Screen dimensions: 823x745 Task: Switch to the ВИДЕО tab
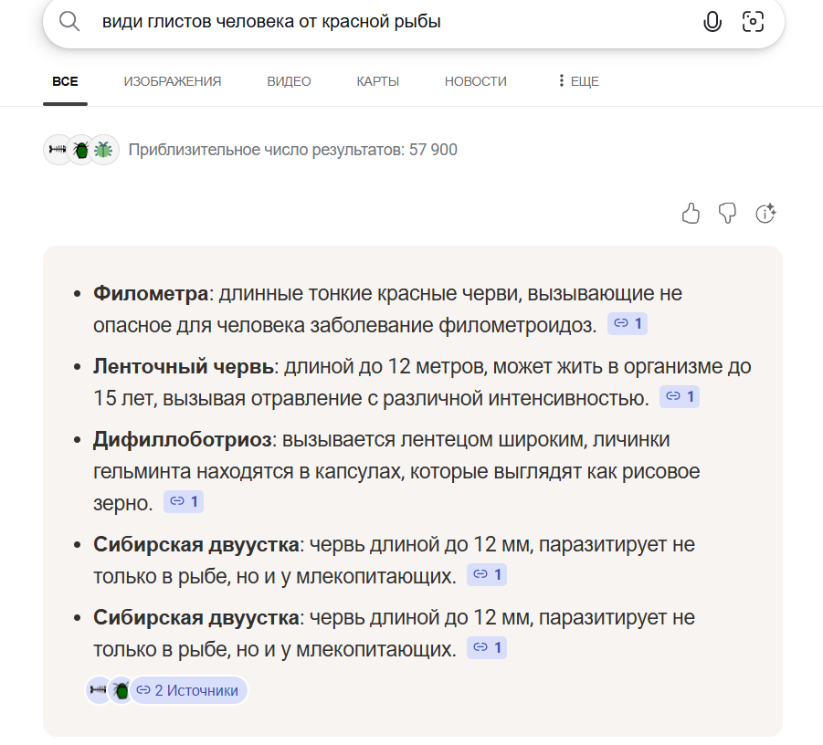point(289,81)
